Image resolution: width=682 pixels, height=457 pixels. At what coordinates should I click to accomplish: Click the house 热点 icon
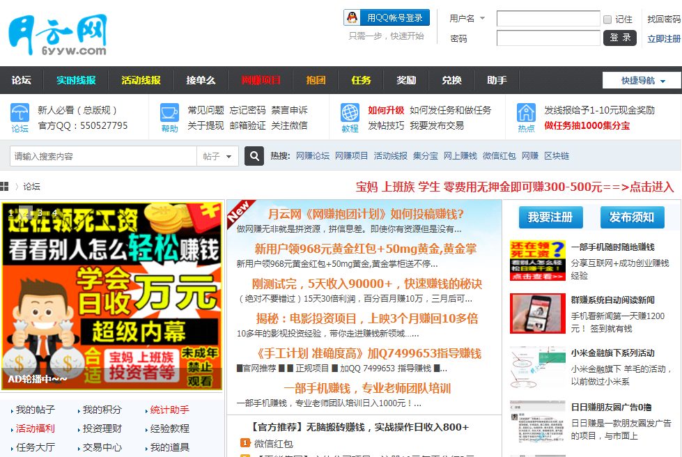click(526, 113)
